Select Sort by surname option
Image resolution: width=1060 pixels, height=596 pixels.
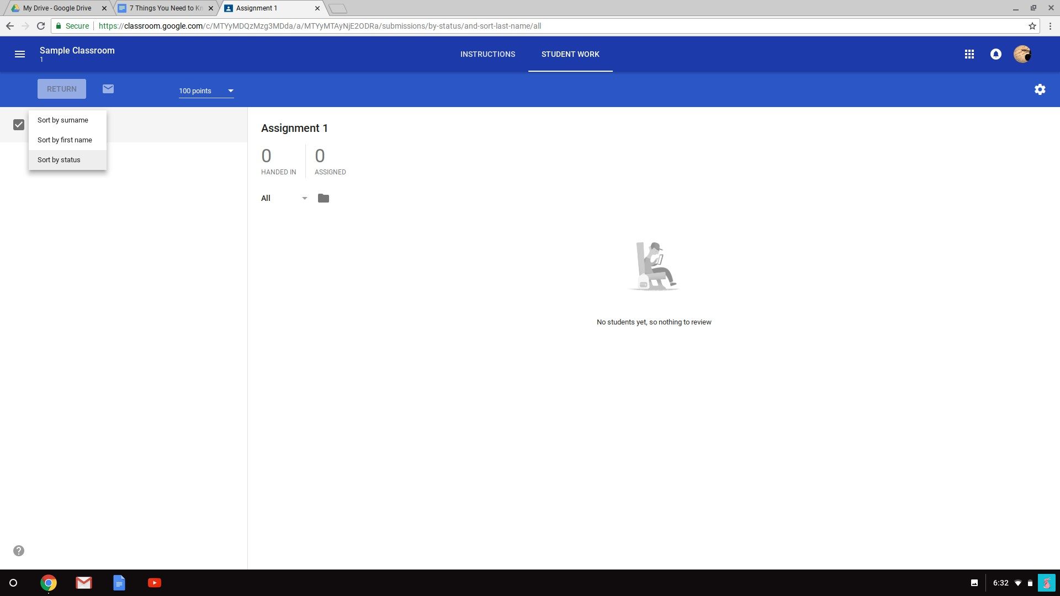[62, 120]
